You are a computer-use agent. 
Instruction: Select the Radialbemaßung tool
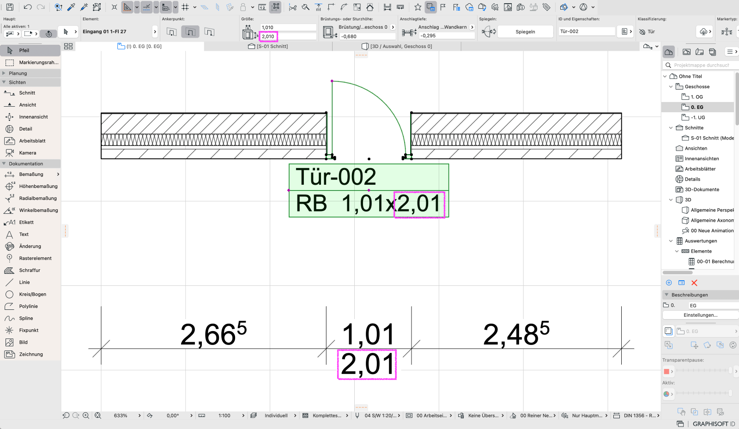[30, 198]
